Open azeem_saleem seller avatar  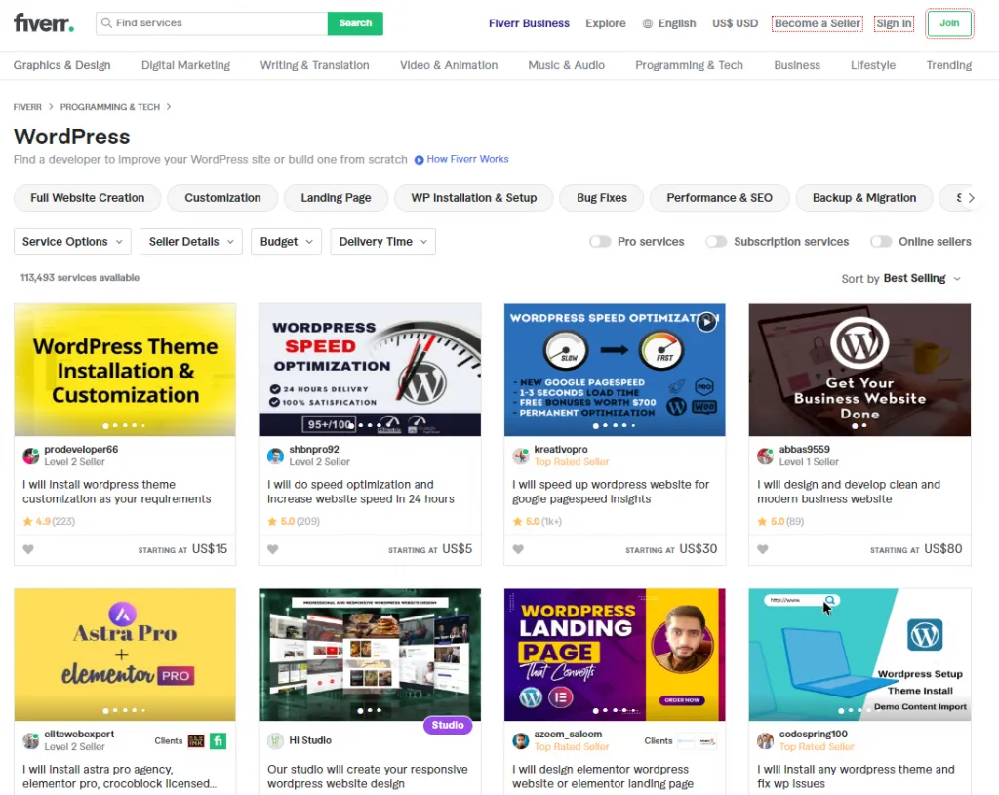click(x=521, y=740)
